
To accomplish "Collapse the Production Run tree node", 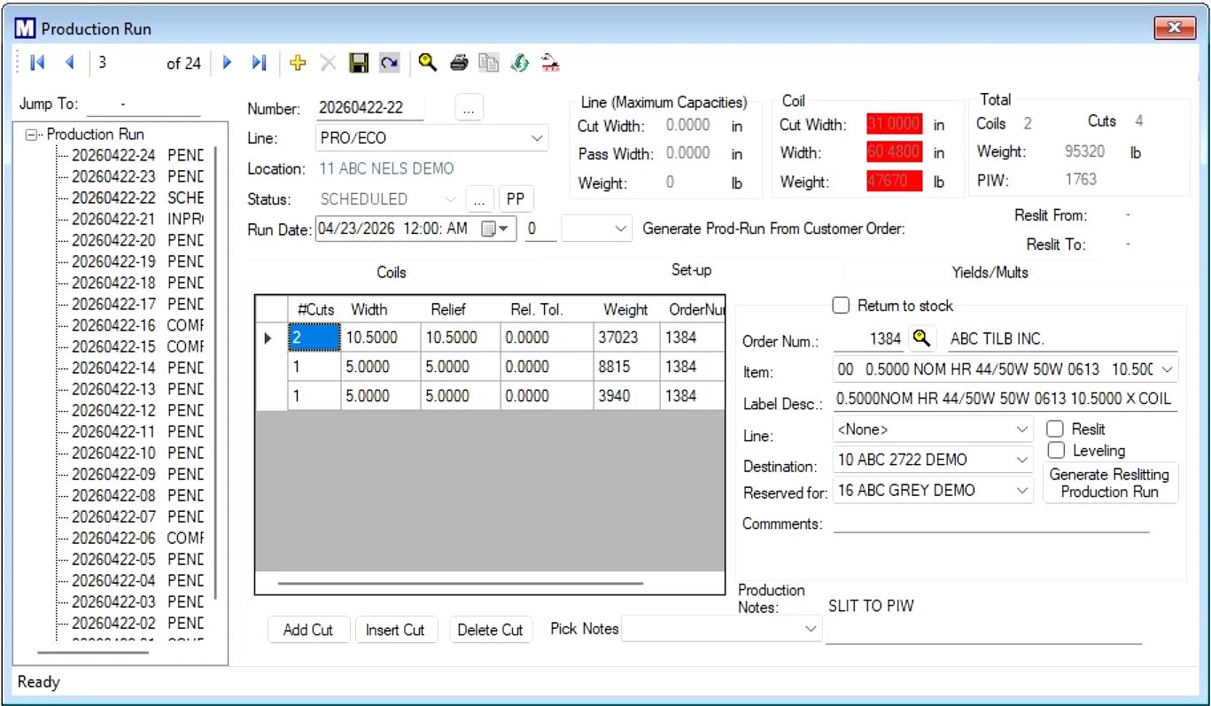I will tap(32, 134).
